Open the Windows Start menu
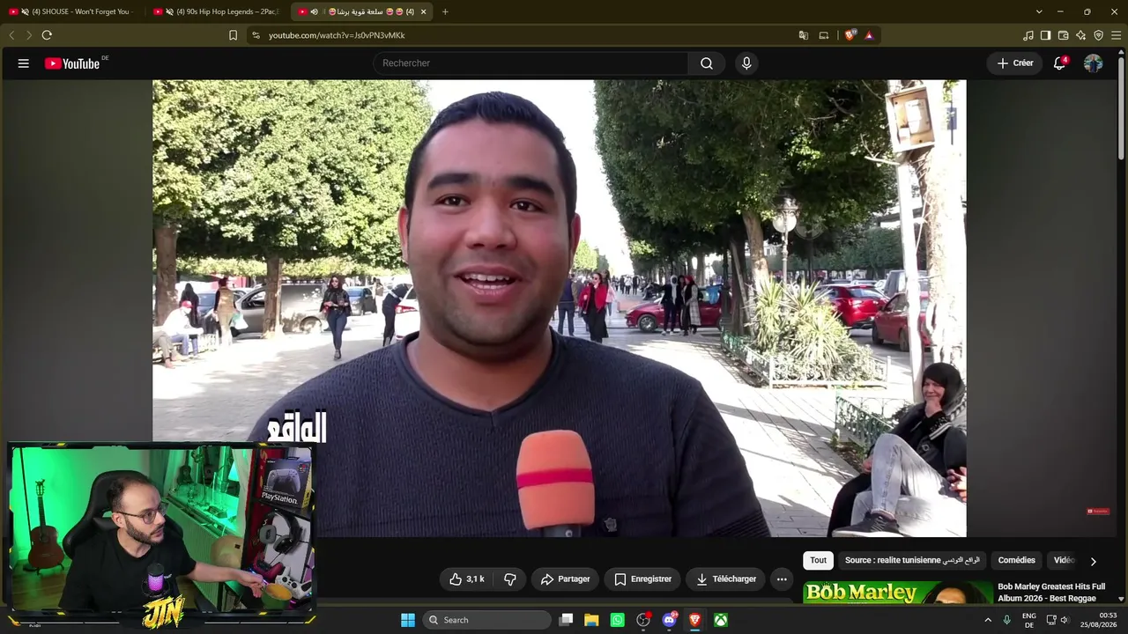The width and height of the screenshot is (1128, 634). coord(408,620)
